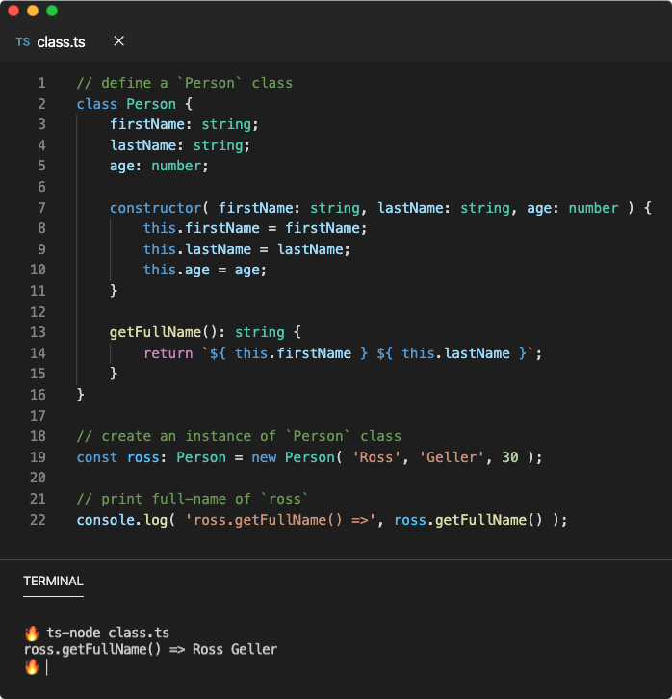Image resolution: width=672 pixels, height=699 pixels.
Task: Click "this.firstName = firstName;" statement
Action: [255, 228]
